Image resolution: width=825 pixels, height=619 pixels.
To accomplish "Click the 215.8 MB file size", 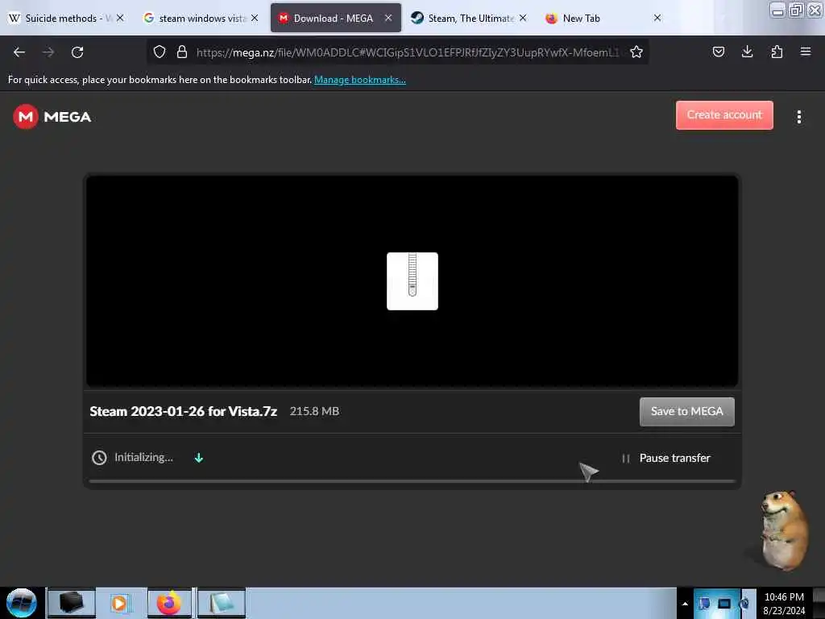I will [315, 411].
